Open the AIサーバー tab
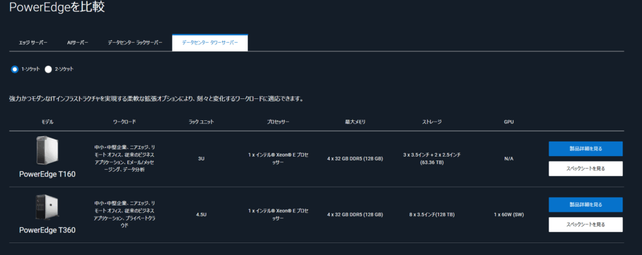 pos(78,43)
